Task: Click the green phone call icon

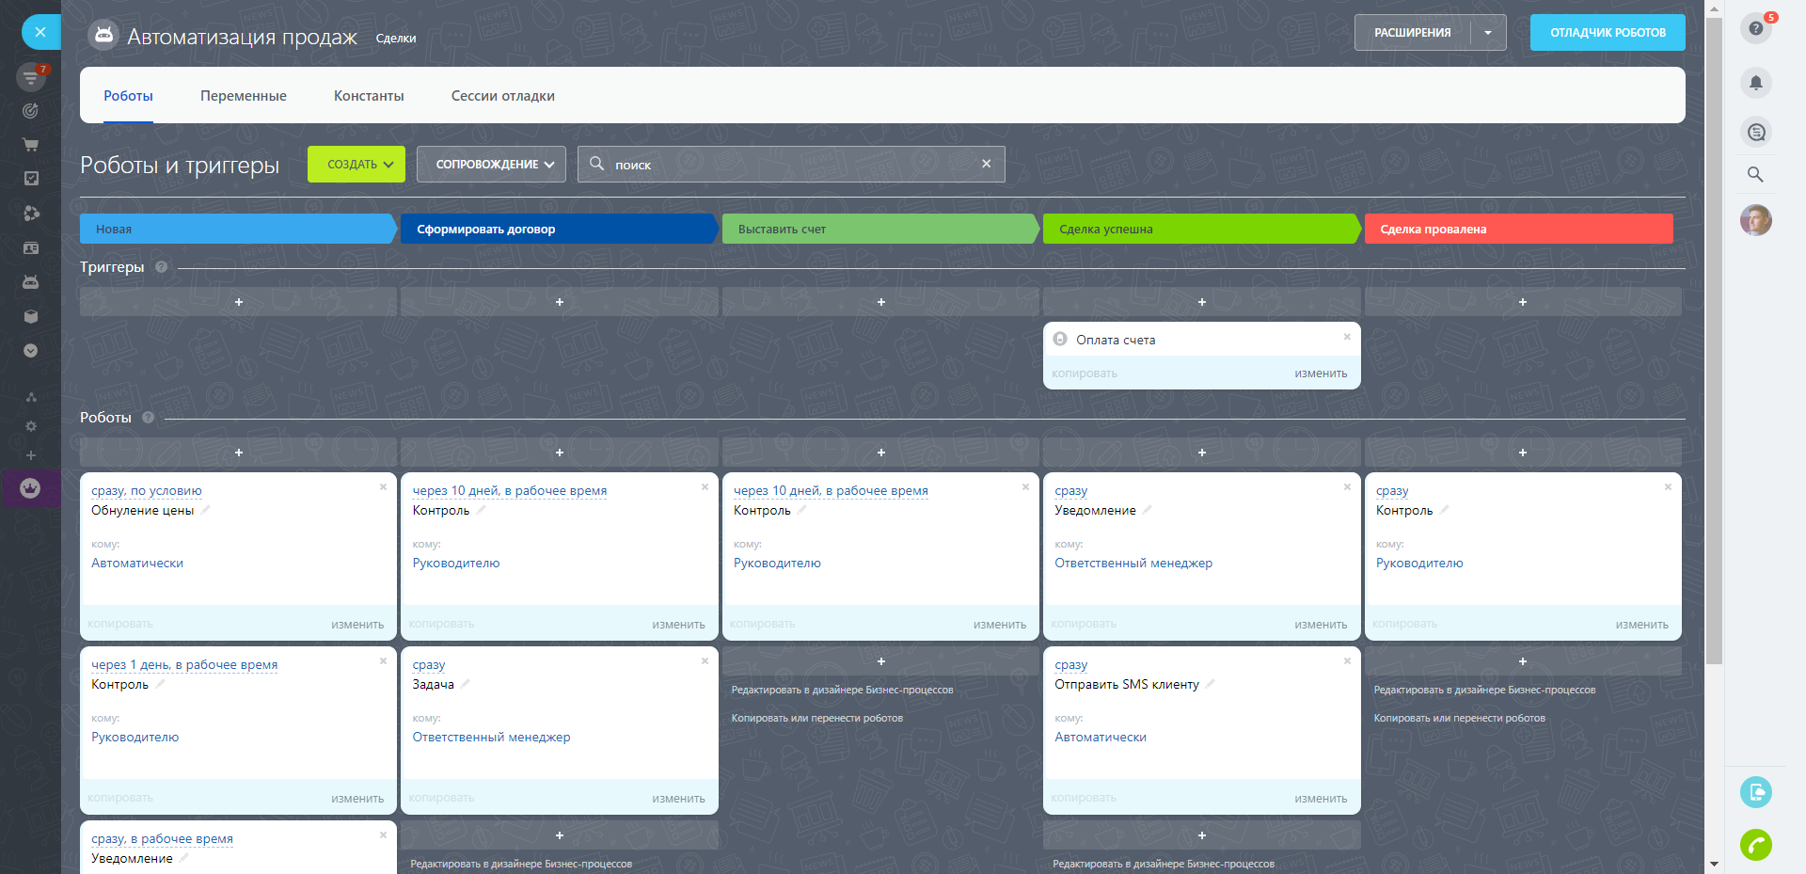Action: click(x=1755, y=845)
